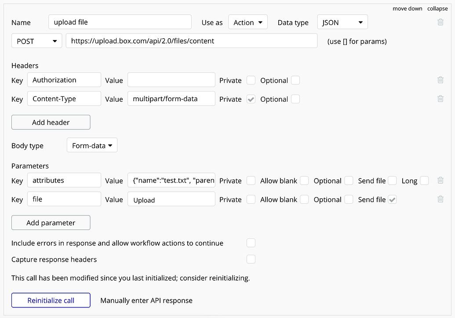Remove the Content-Type header row
455x318 pixels.
click(x=440, y=99)
